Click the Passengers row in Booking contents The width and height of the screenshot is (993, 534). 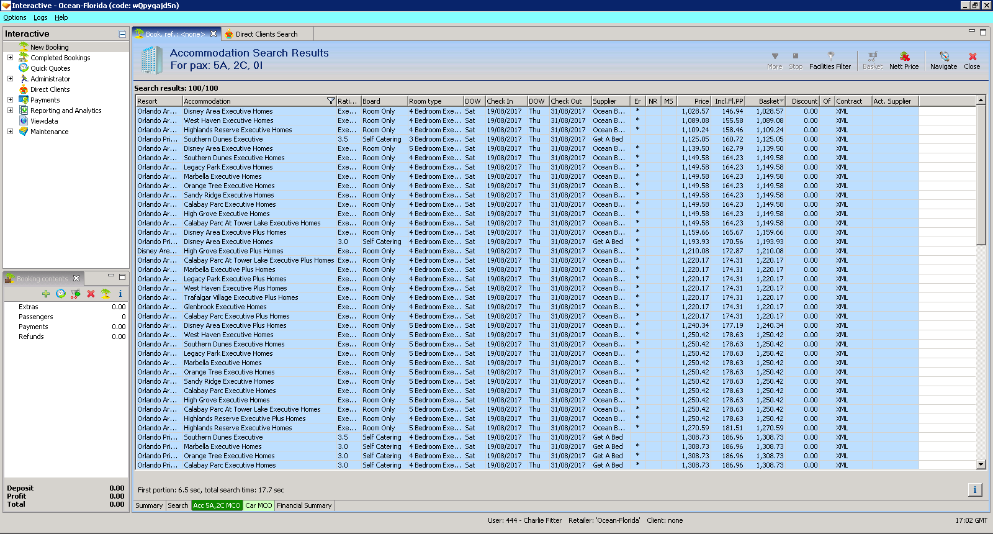[x=66, y=317]
